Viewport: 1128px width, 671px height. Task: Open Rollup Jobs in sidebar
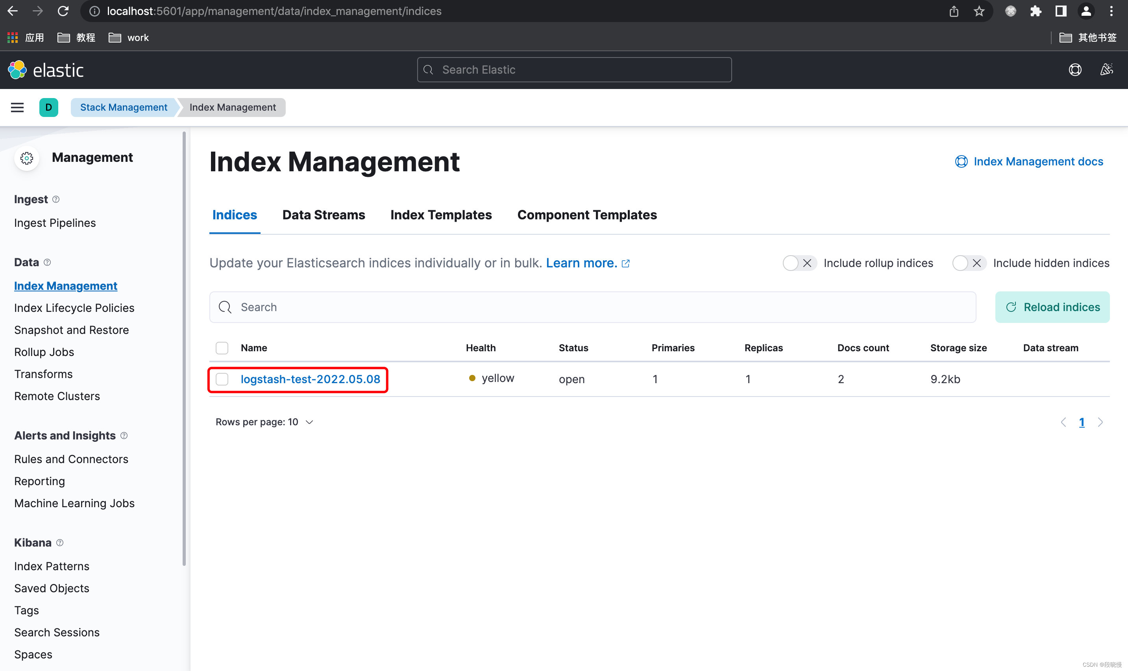tap(44, 352)
